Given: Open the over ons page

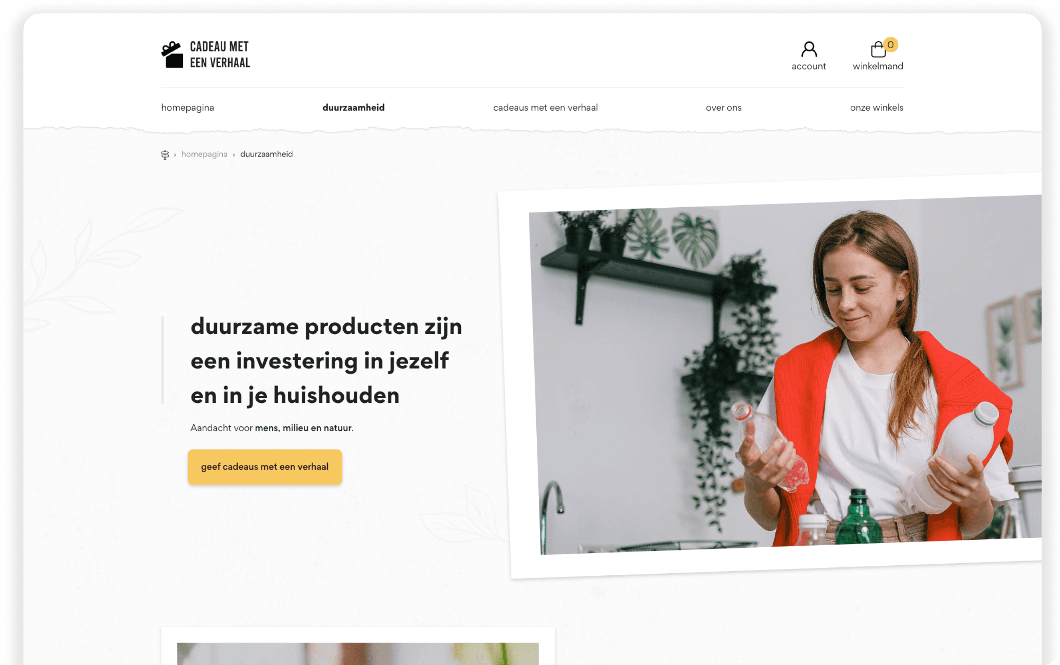Looking at the screenshot, I should [723, 108].
